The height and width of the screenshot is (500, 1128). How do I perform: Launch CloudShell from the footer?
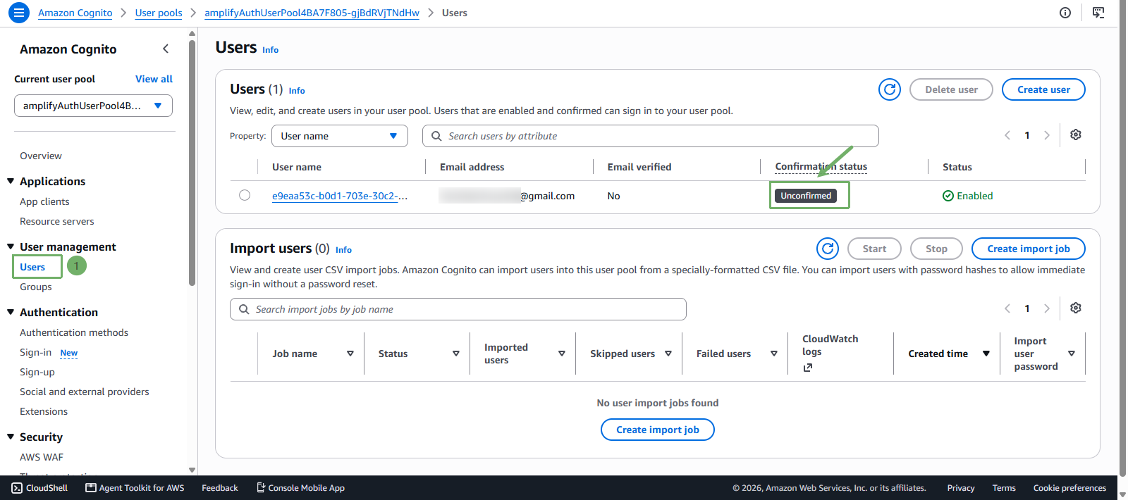click(x=39, y=488)
